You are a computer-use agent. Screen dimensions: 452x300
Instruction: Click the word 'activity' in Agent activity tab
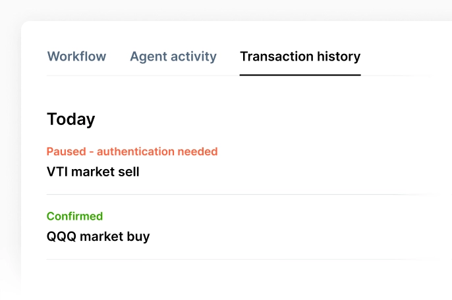(194, 57)
